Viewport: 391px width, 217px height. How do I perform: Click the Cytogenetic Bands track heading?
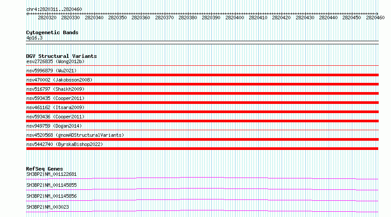52,32
